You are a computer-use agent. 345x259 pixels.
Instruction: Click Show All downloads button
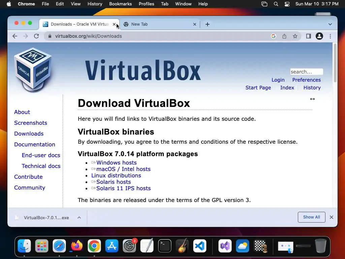[312, 217]
